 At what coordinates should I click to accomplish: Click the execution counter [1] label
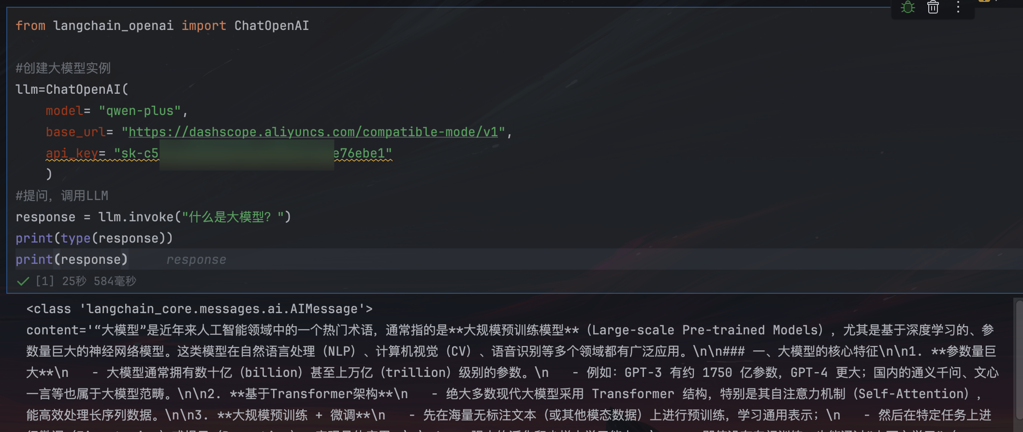coord(45,281)
